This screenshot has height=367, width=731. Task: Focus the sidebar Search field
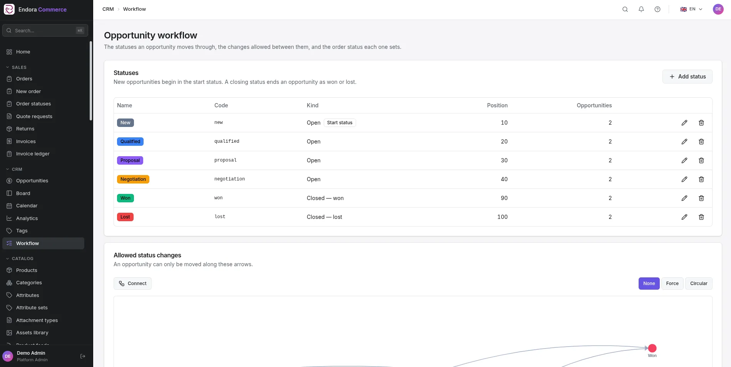(x=45, y=30)
